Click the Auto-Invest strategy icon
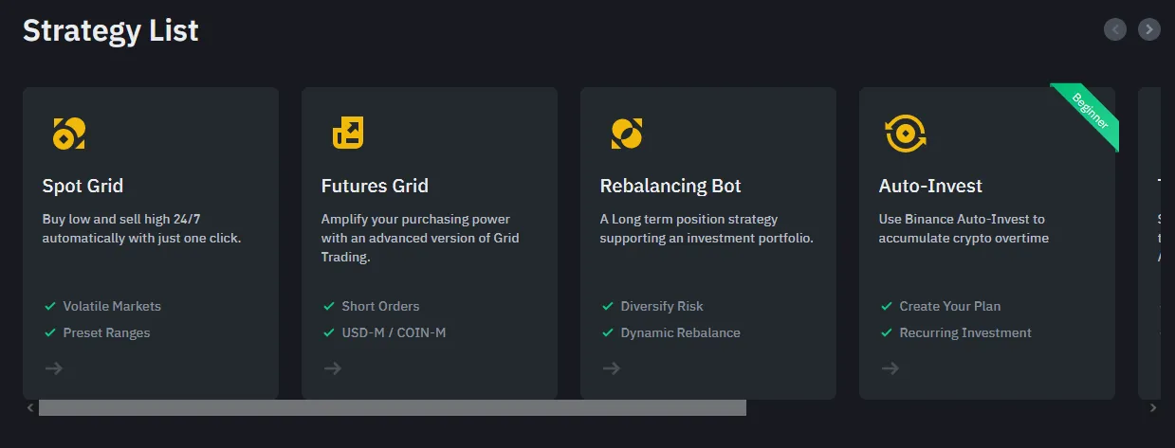The image size is (1175, 448). [906, 134]
